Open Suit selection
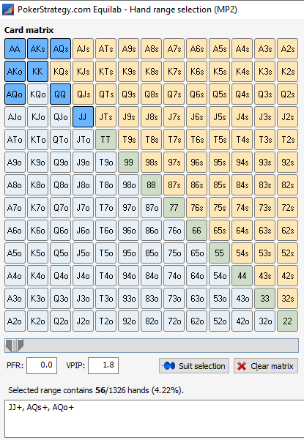The image size is (304, 440). point(194,366)
